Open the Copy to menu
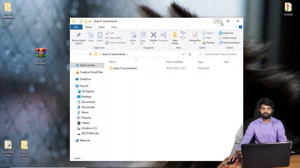 click(x=142, y=38)
